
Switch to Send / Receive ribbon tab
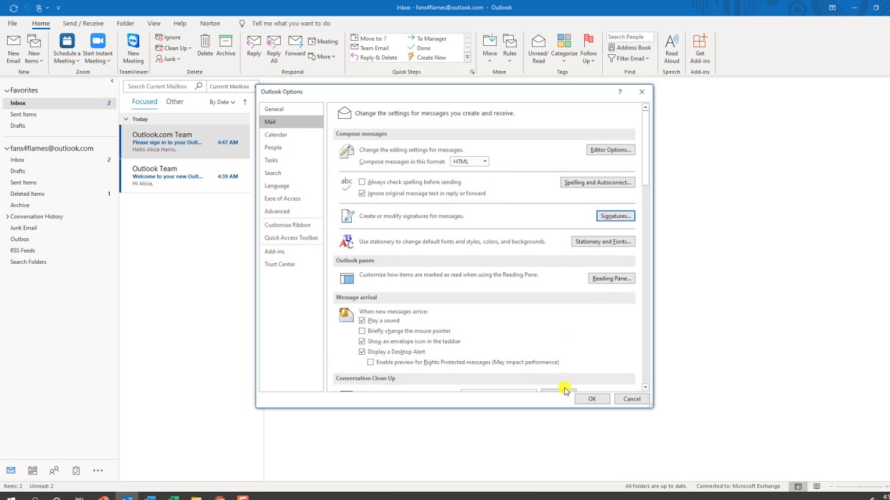(x=83, y=23)
